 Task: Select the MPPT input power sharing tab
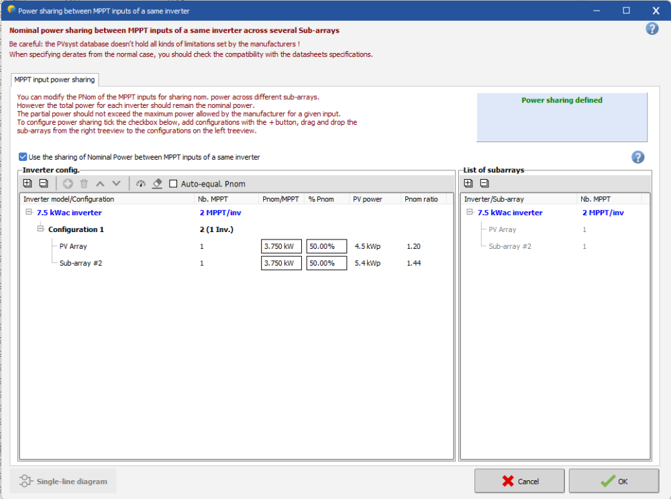tap(54, 80)
